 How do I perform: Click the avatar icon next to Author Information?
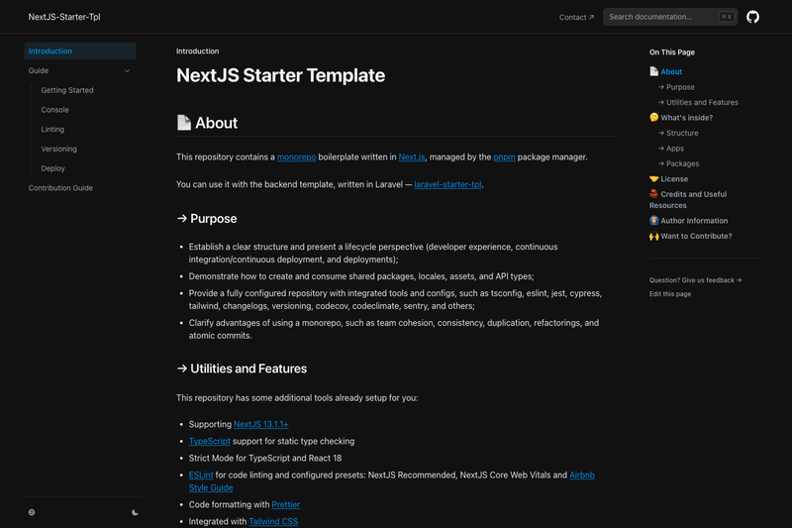click(x=654, y=220)
